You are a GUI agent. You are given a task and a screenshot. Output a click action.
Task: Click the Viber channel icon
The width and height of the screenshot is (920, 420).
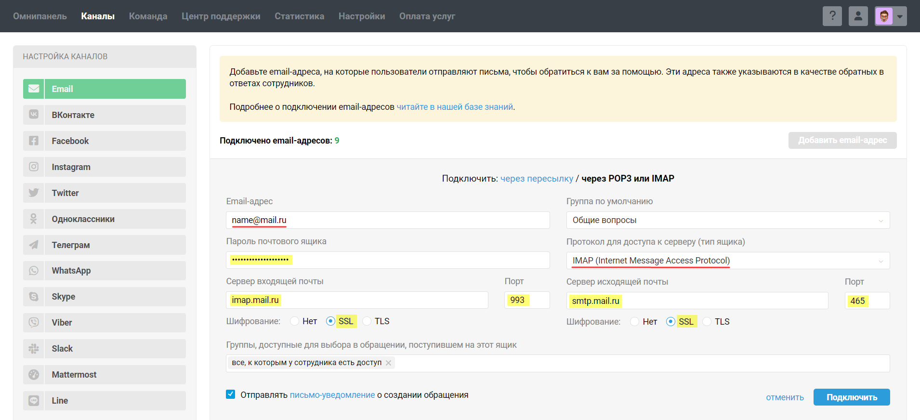point(34,323)
